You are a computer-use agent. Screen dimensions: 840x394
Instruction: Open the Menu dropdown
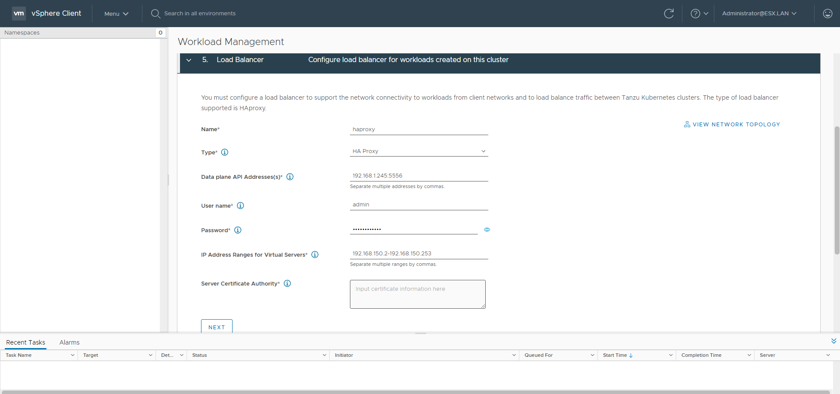pyautogui.click(x=116, y=14)
